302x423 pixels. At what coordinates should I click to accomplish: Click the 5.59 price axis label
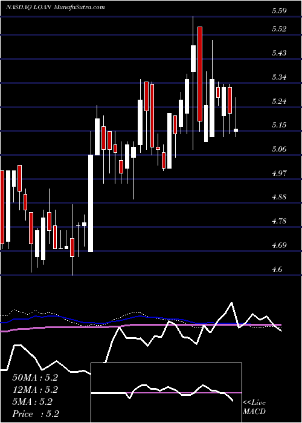(279, 11)
